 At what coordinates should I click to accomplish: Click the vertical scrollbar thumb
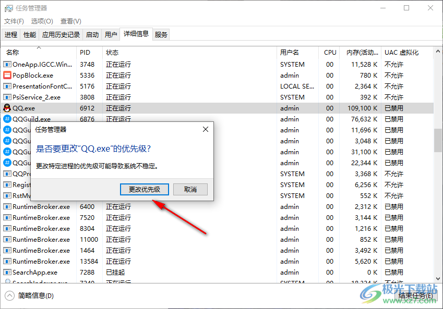pyautogui.click(x=438, y=140)
